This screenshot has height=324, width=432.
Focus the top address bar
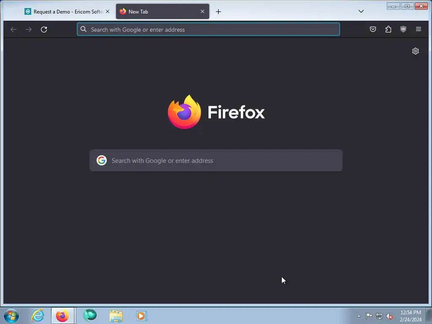[x=208, y=30]
